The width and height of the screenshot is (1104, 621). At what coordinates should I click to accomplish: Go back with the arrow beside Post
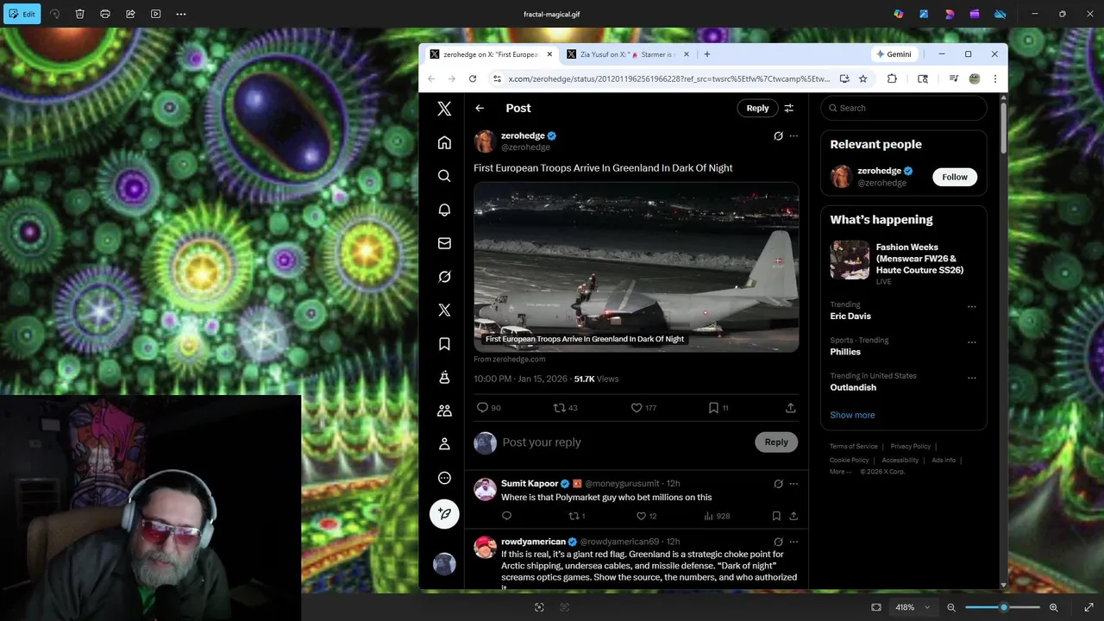480,108
